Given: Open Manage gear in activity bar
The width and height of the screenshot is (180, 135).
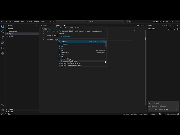Looking at the screenshot, I should [x=3, y=110].
